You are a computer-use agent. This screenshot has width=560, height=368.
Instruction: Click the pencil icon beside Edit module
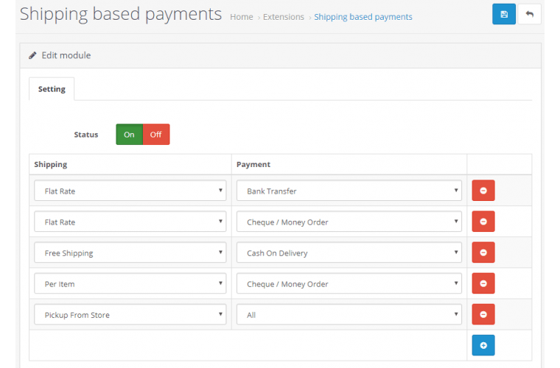[32, 55]
